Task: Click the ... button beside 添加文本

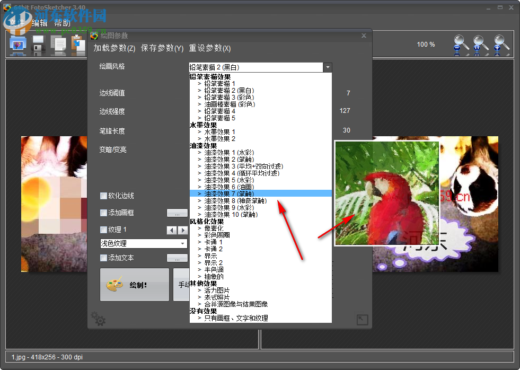Action: coord(178,258)
